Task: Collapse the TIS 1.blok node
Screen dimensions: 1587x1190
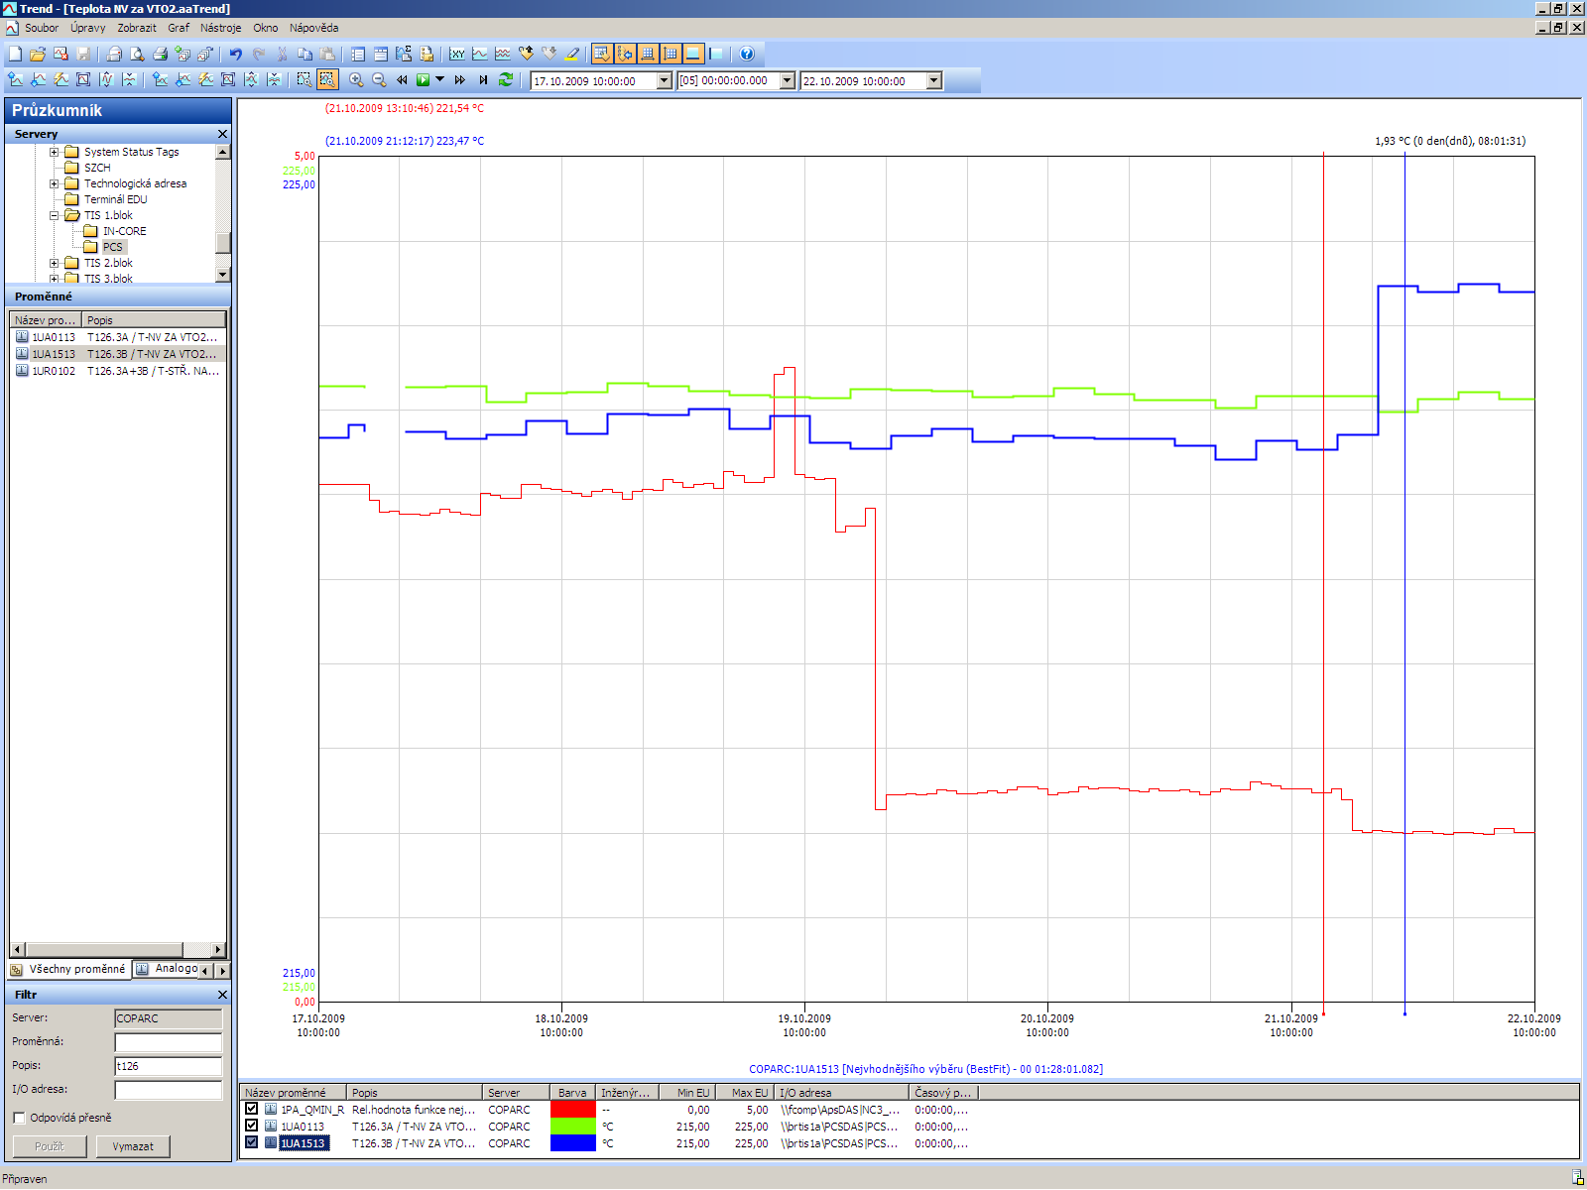Action: pos(55,215)
